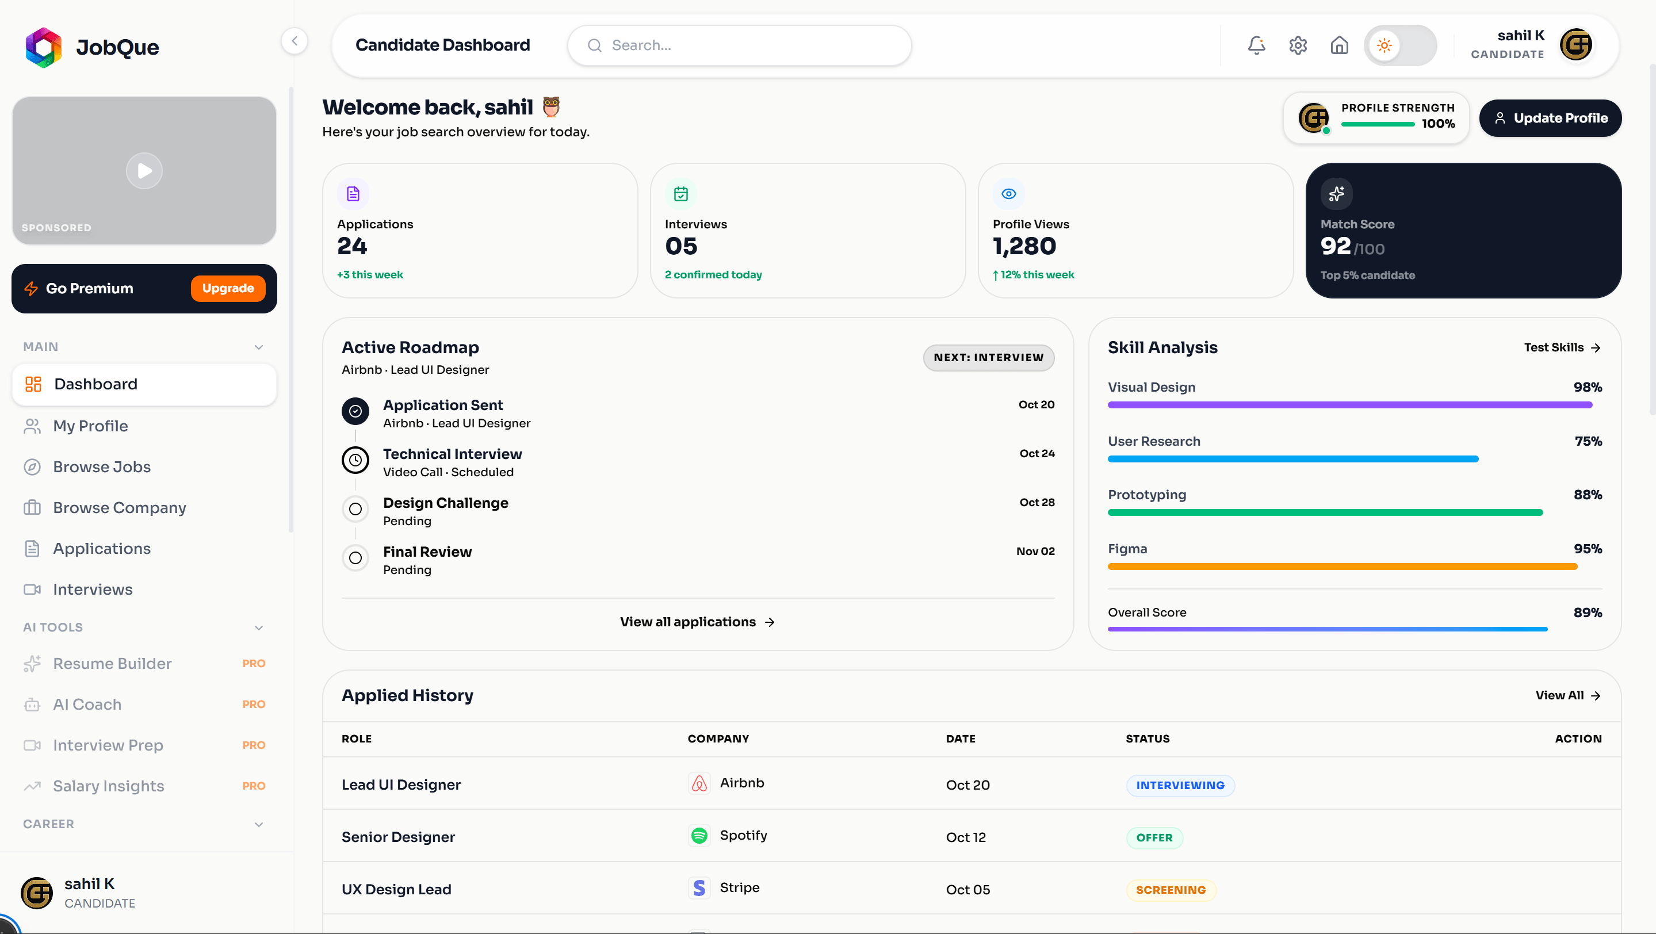The width and height of the screenshot is (1656, 934).
Task: Click the '+3 this week' text
Action: [370, 275]
